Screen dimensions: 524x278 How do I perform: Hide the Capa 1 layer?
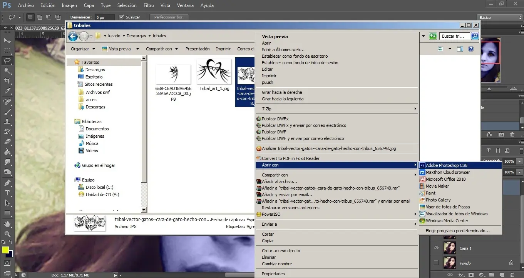pyautogui.click(x=436, y=248)
